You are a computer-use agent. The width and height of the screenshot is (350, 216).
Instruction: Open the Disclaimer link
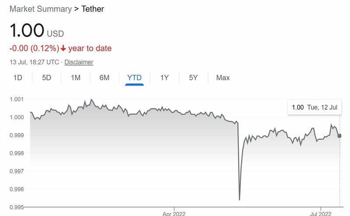point(79,62)
